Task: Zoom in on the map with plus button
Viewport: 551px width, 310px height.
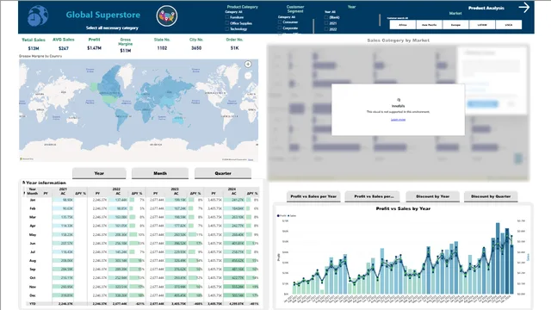Action: coord(248,64)
